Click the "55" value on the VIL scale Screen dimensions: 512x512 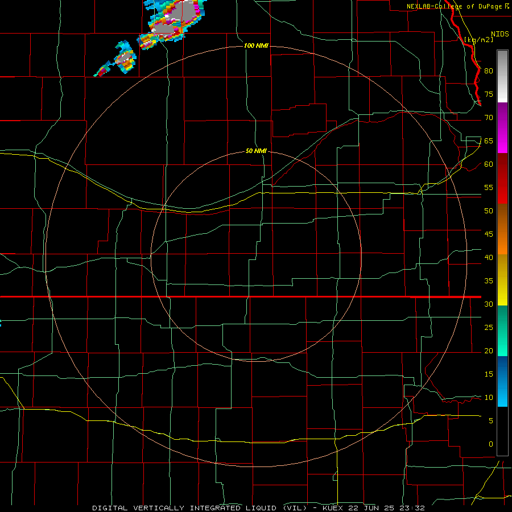click(x=489, y=187)
